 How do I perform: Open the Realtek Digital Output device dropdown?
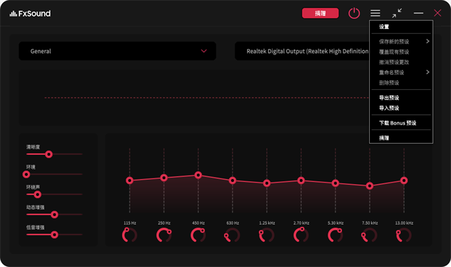pyautogui.click(x=302, y=51)
